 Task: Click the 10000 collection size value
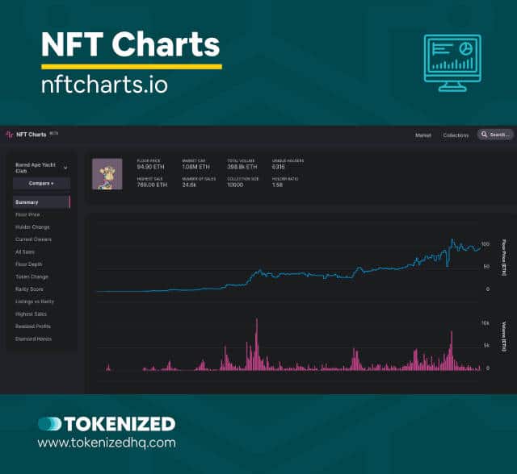click(x=235, y=185)
